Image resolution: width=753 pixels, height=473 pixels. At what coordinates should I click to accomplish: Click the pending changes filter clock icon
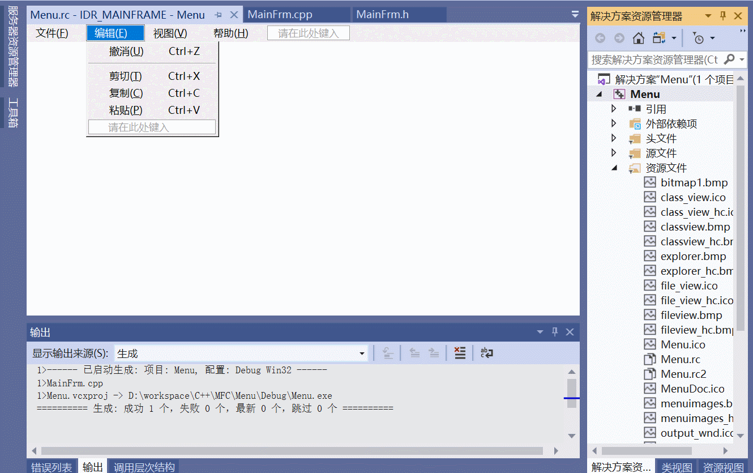(x=699, y=39)
